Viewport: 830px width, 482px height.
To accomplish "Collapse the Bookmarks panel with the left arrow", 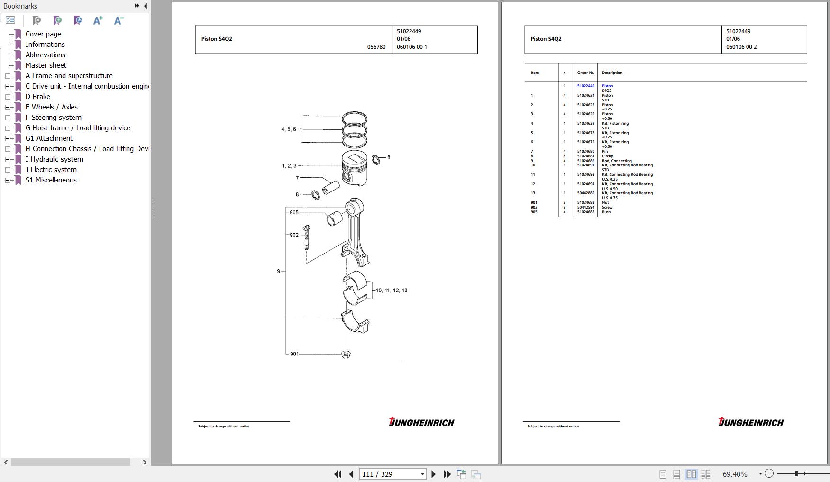I will click(x=145, y=6).
